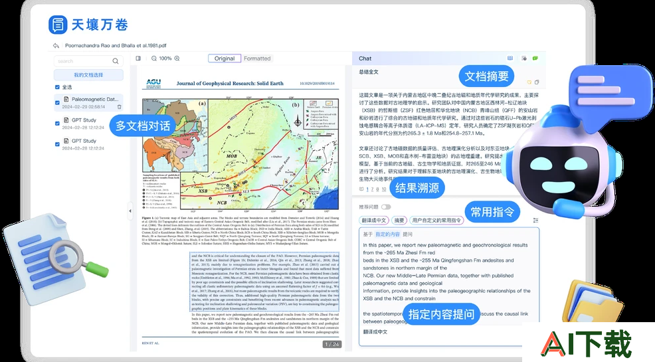Click the first GPT Study document title
Screen dimensions: 655x362
(x=84, y=120)
